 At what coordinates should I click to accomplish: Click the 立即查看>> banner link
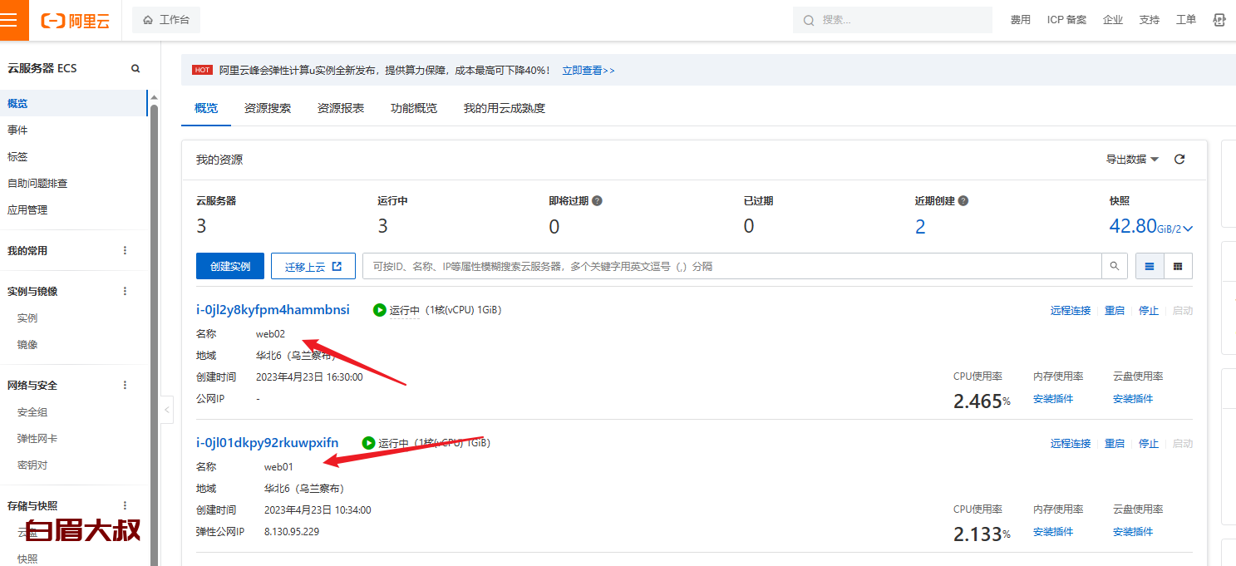coord(588,71)
